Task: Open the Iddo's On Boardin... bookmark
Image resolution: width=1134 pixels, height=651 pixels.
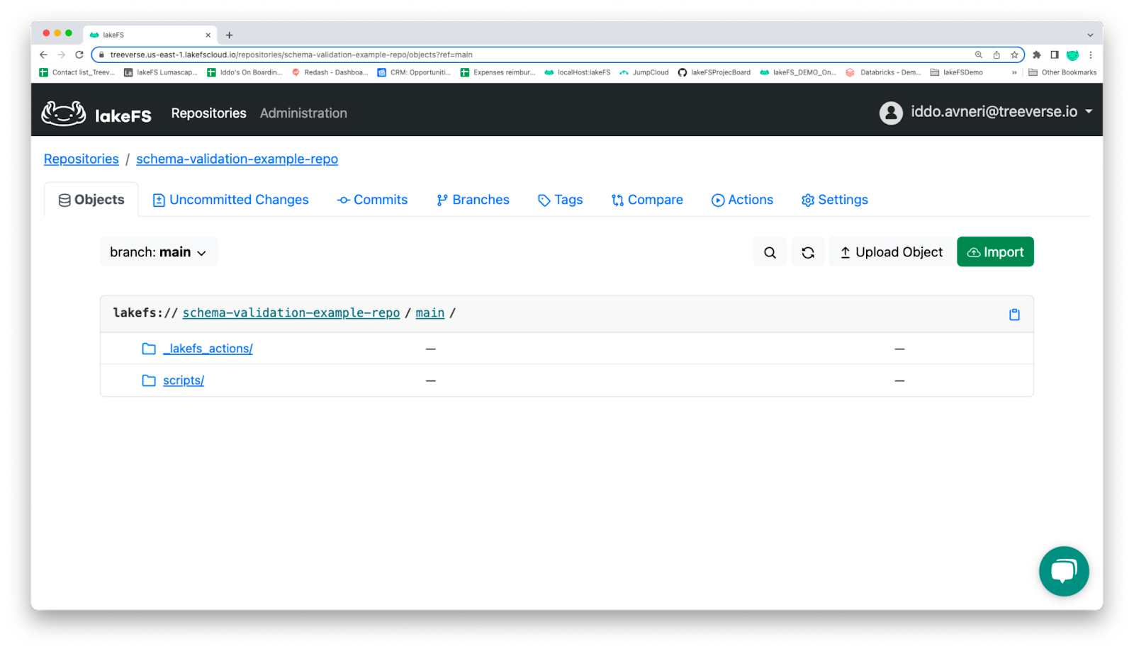Action: [x=245, y=72]
